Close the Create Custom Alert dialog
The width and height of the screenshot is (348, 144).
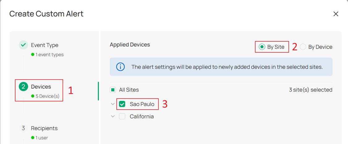(x=336, y=14)
